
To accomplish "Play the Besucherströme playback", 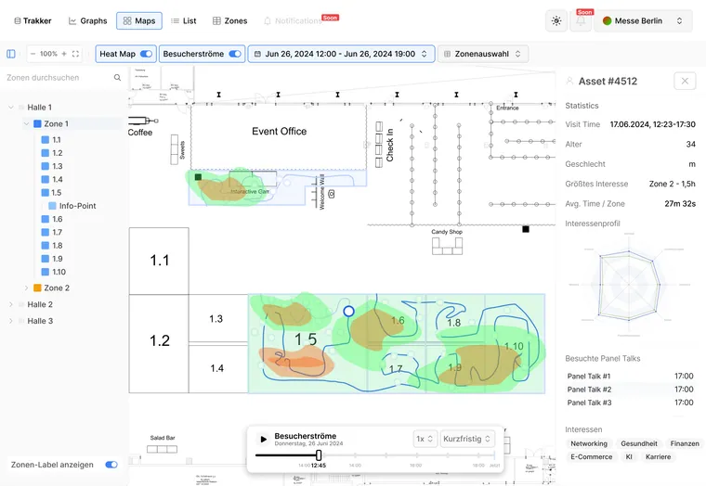I will tap(264, 439).
